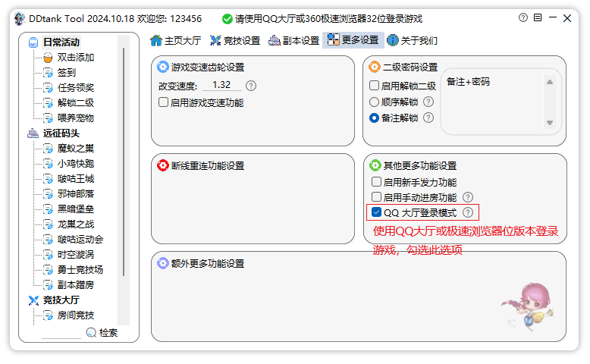The height and width of the screenshot is (364, 590).
Task: Click the 竞技大厅 crossed swords icon
Action: (x=33, y=300)
